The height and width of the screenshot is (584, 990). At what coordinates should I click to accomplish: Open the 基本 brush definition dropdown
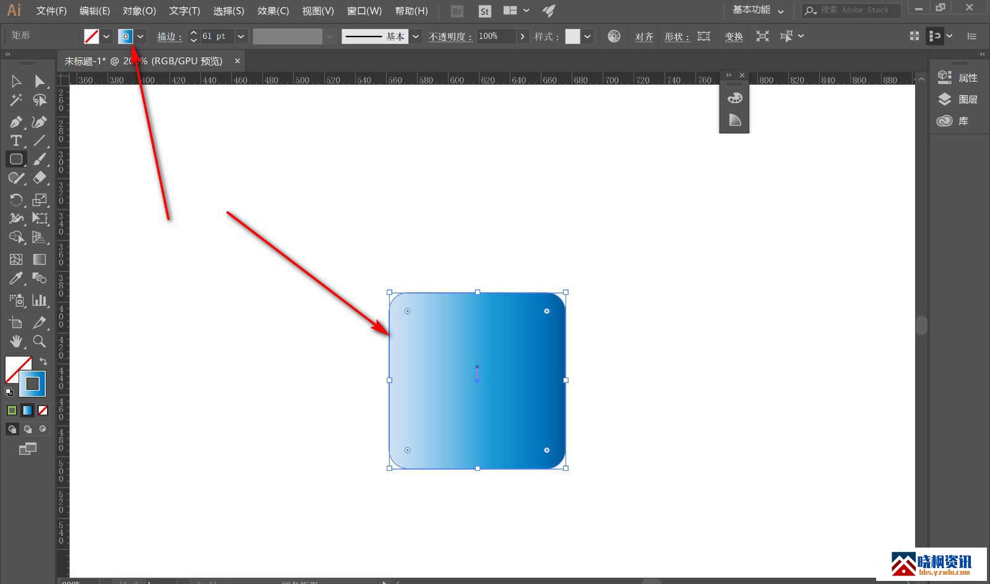[x=416, y=36]
